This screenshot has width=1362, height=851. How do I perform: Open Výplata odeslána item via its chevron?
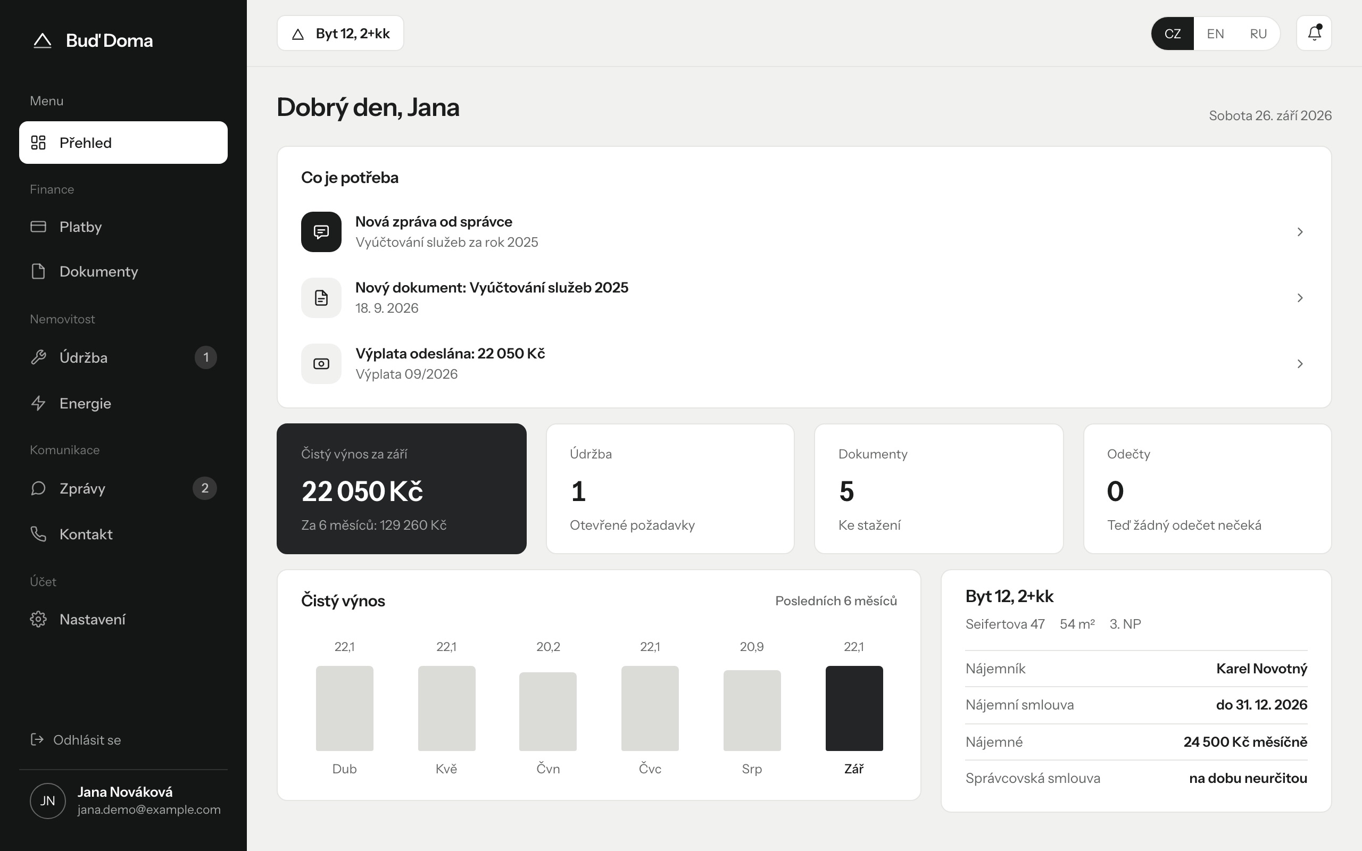(1300, 364)
